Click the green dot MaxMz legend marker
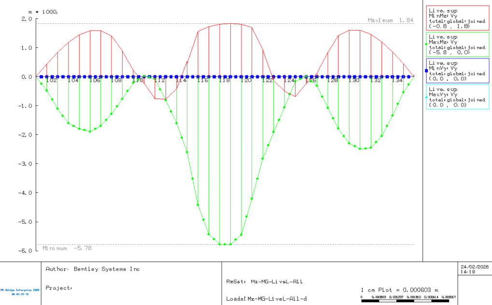The height and width of the screenshot is (305, 492). tap(426, 44)
